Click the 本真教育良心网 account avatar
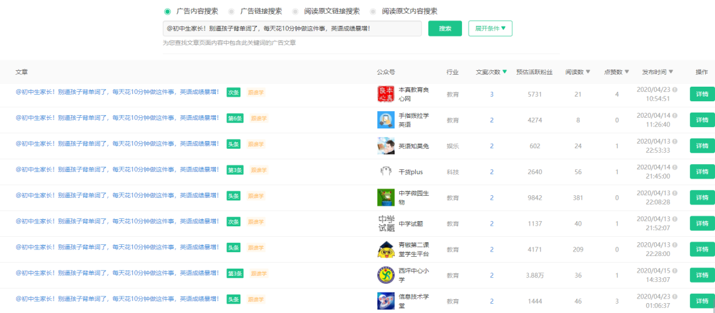 click(386, 94)
